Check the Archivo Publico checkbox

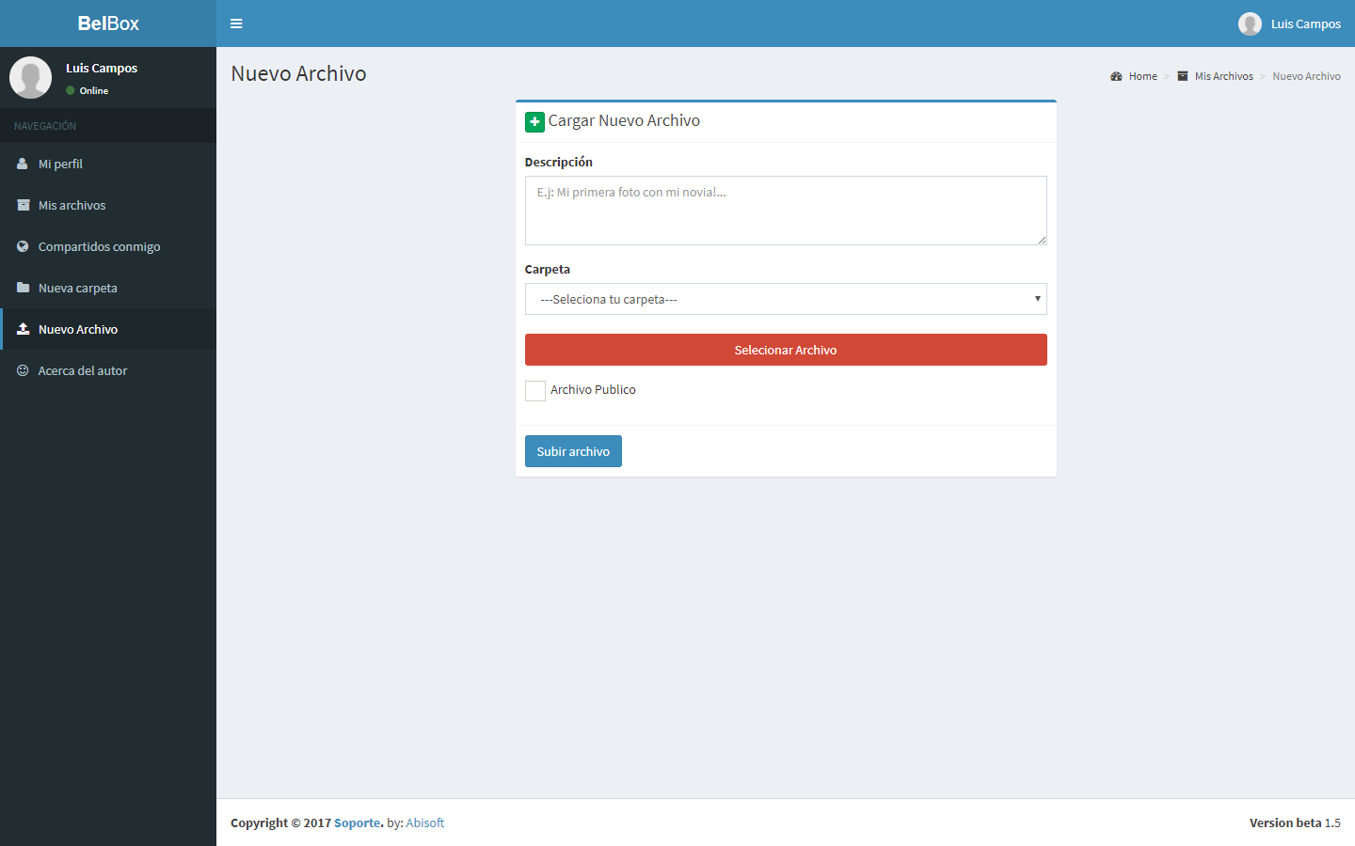(x=535, y=391)
